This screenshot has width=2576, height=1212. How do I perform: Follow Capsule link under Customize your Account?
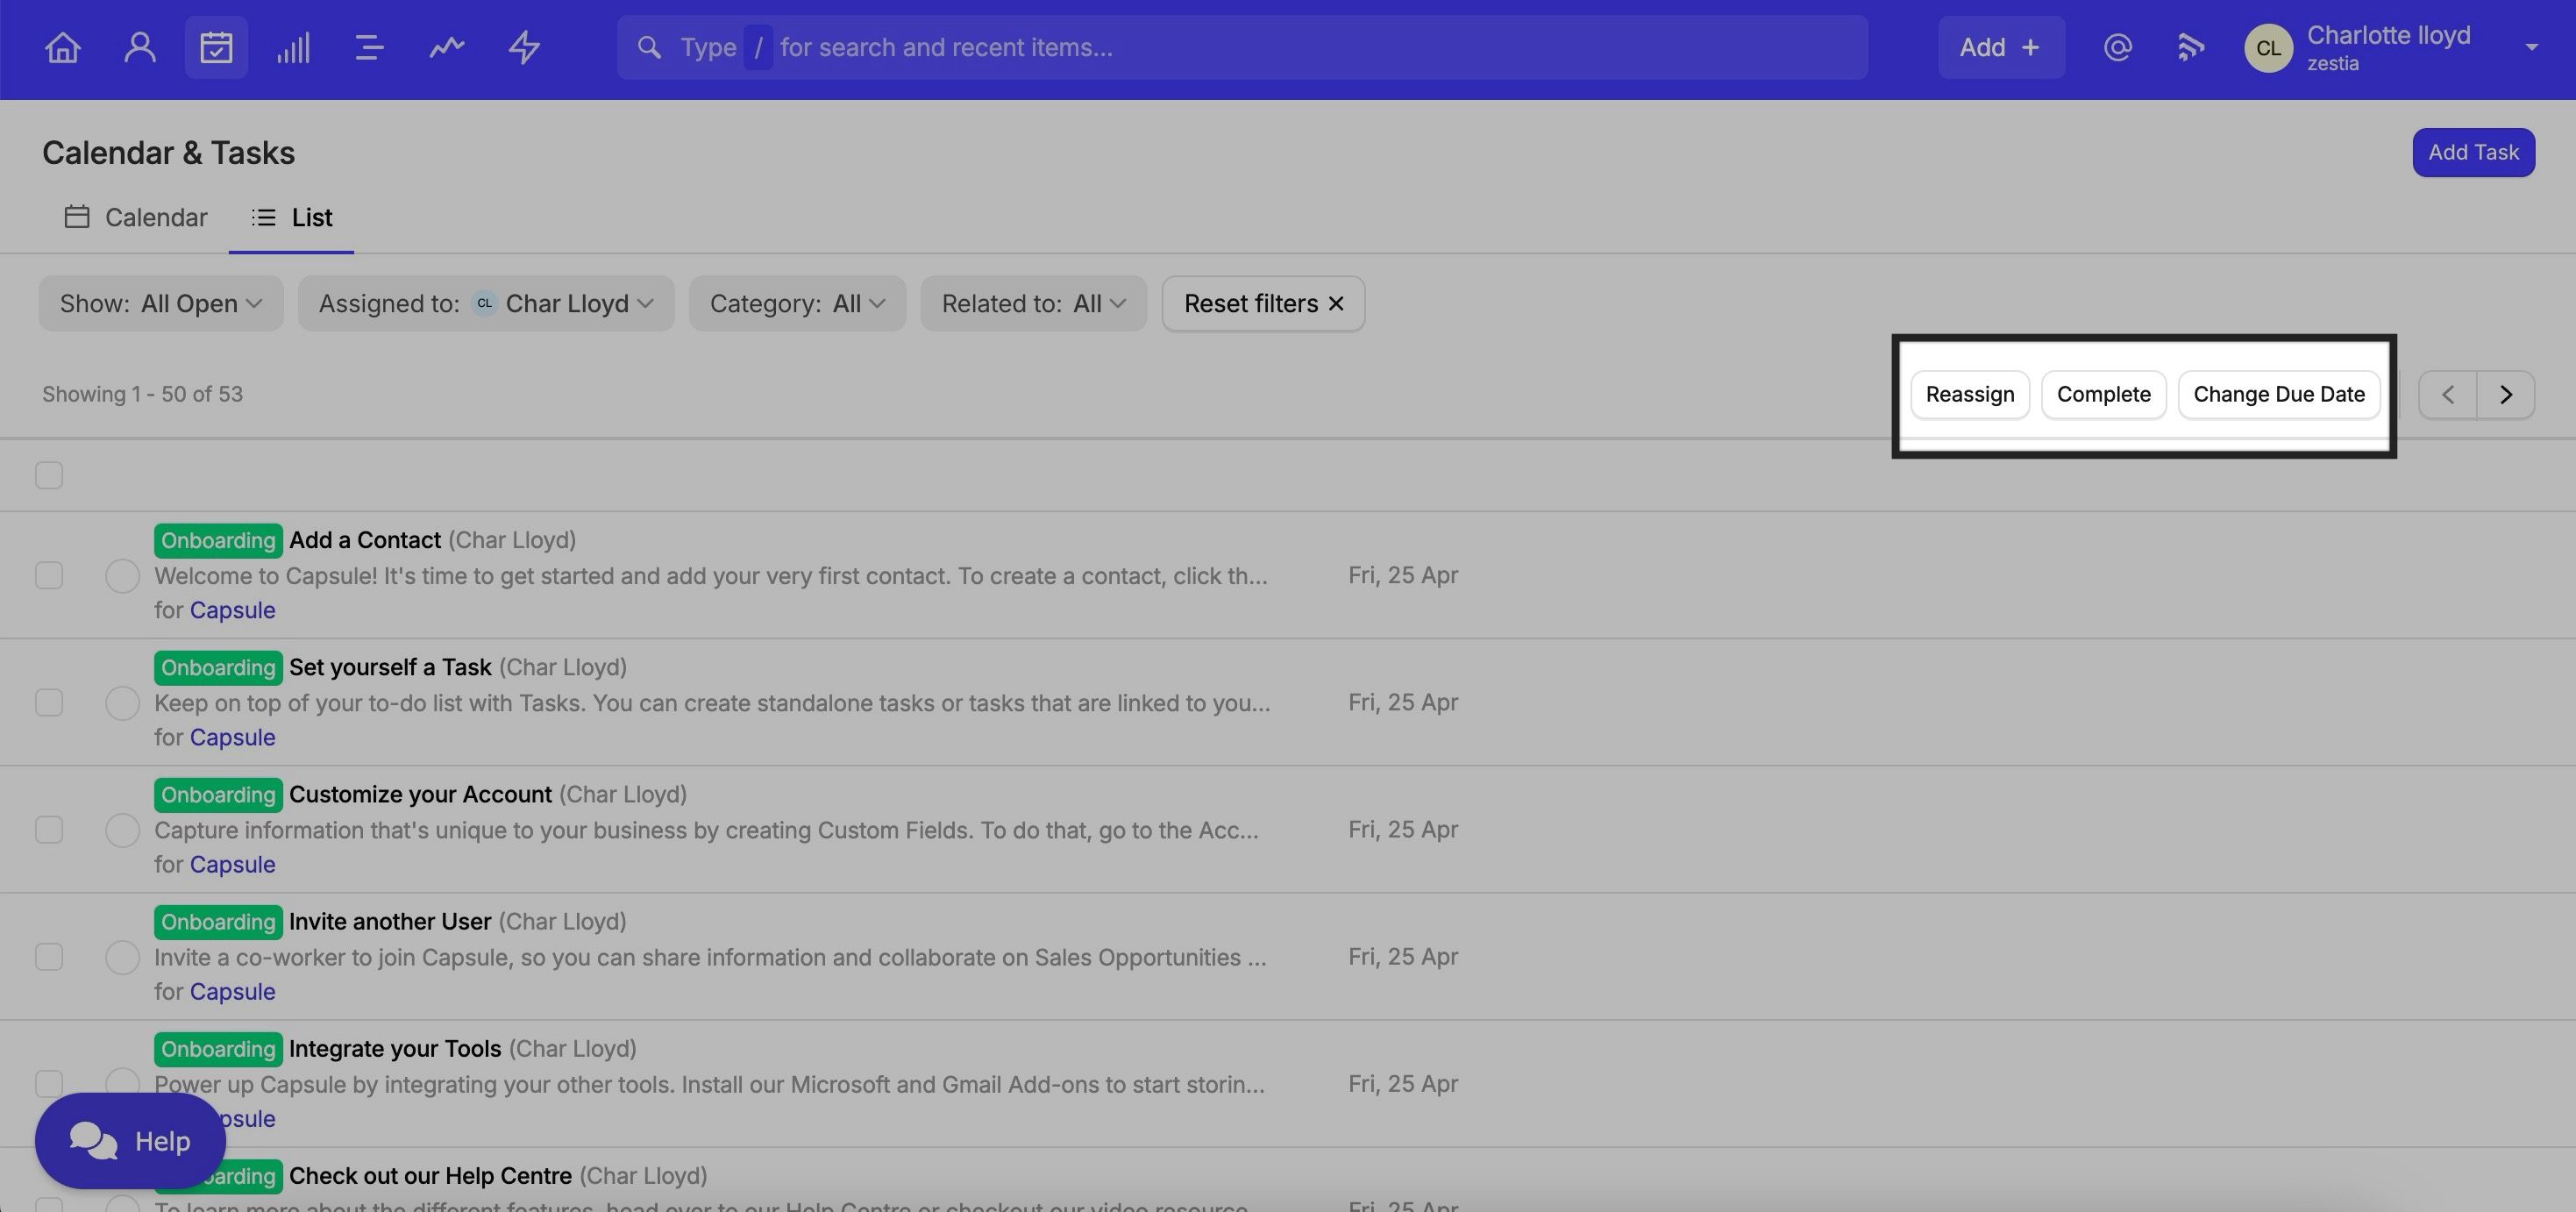tap(232, 865)
